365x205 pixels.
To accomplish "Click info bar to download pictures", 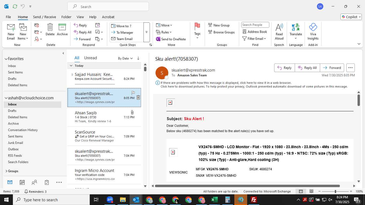I will [x=254, y=86].
